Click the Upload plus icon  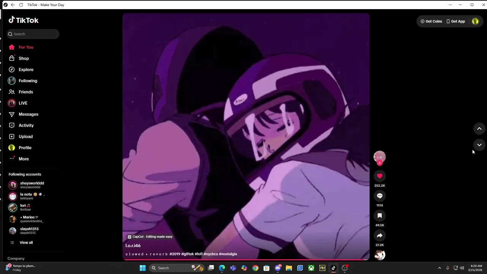pos(12,137)
